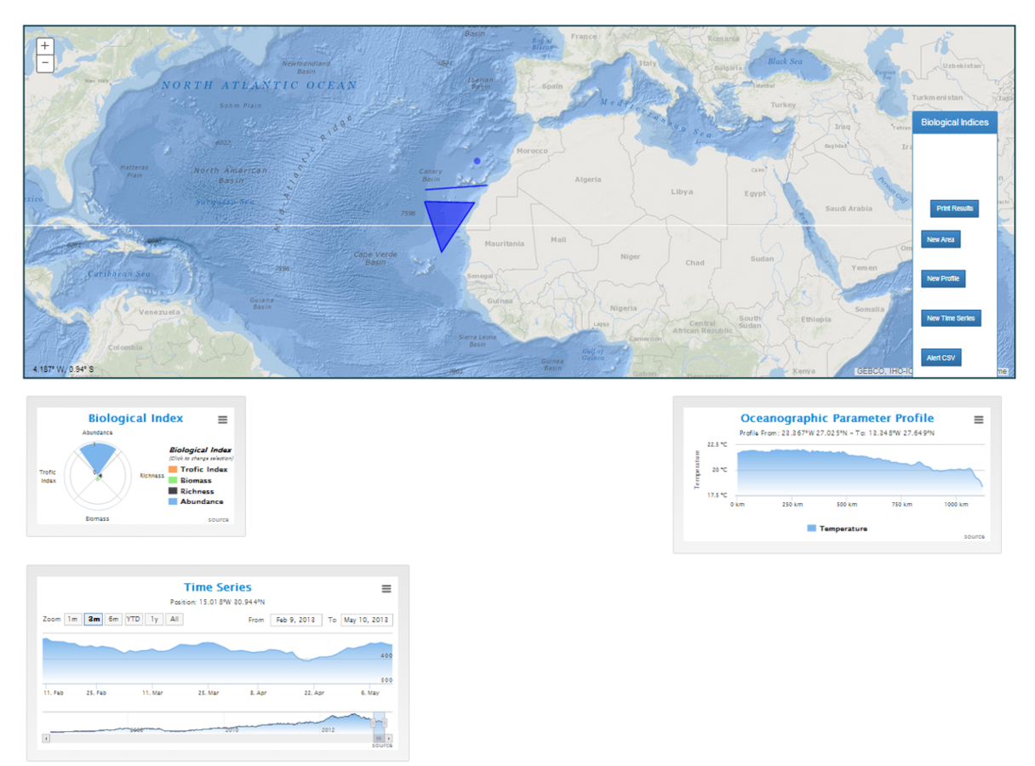Click the Print Results button
The height and width of the screenshot is (766, 1035).
click(x=954, y=209)
